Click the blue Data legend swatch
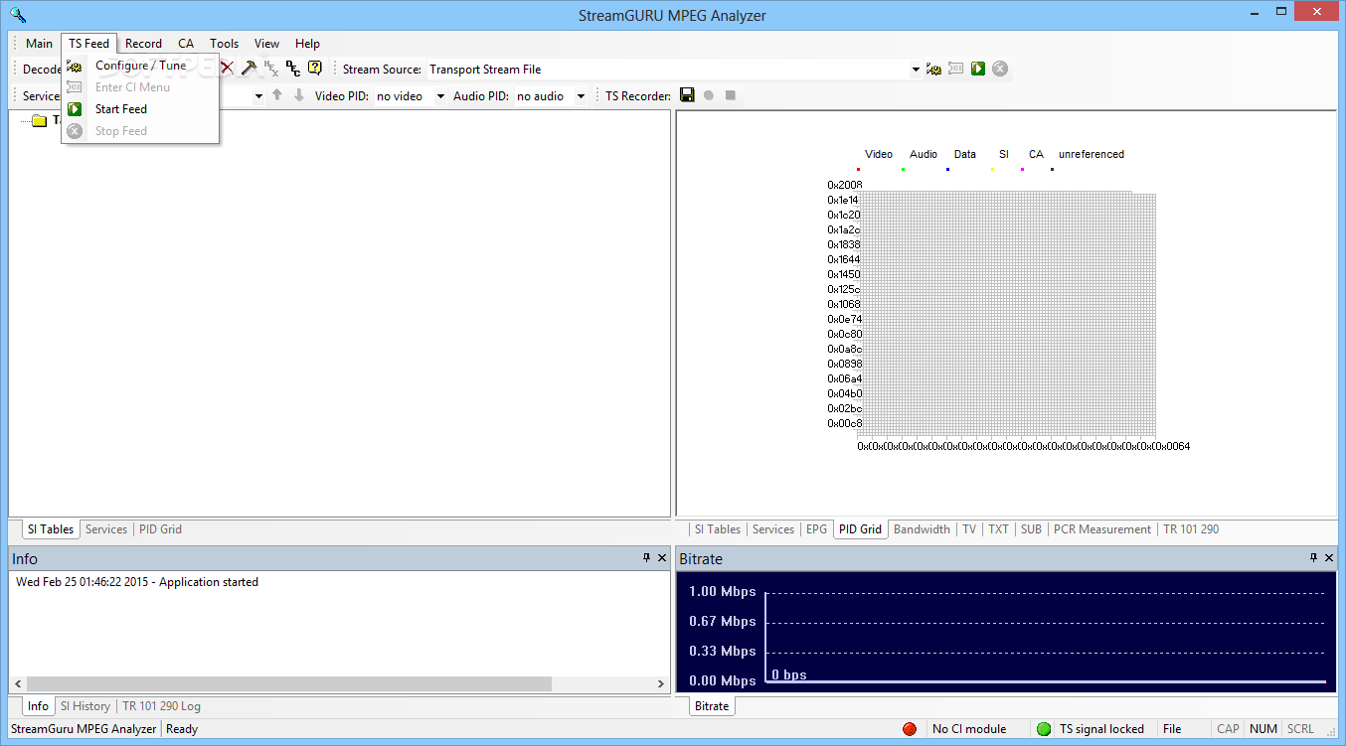Viewport: 1346px width, 746px height. (947, 169)
